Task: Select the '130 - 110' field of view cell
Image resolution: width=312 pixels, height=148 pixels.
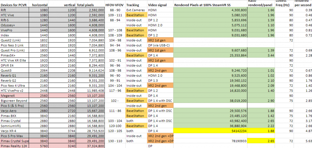Action: tap(115, 141)
